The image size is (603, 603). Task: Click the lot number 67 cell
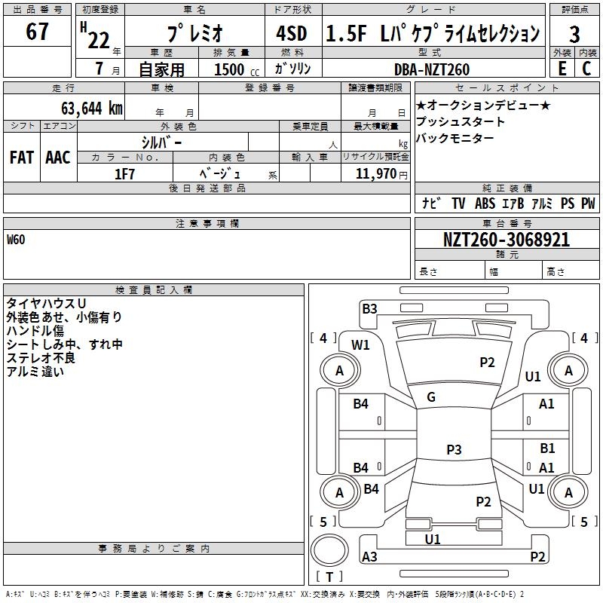[x=37, y=31]
